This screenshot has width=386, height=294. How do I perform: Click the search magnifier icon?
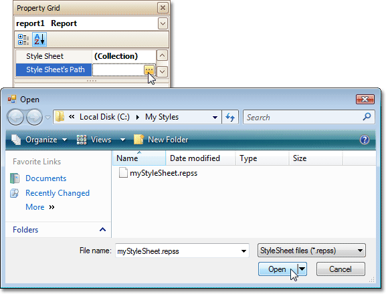(x=367, y=117)
